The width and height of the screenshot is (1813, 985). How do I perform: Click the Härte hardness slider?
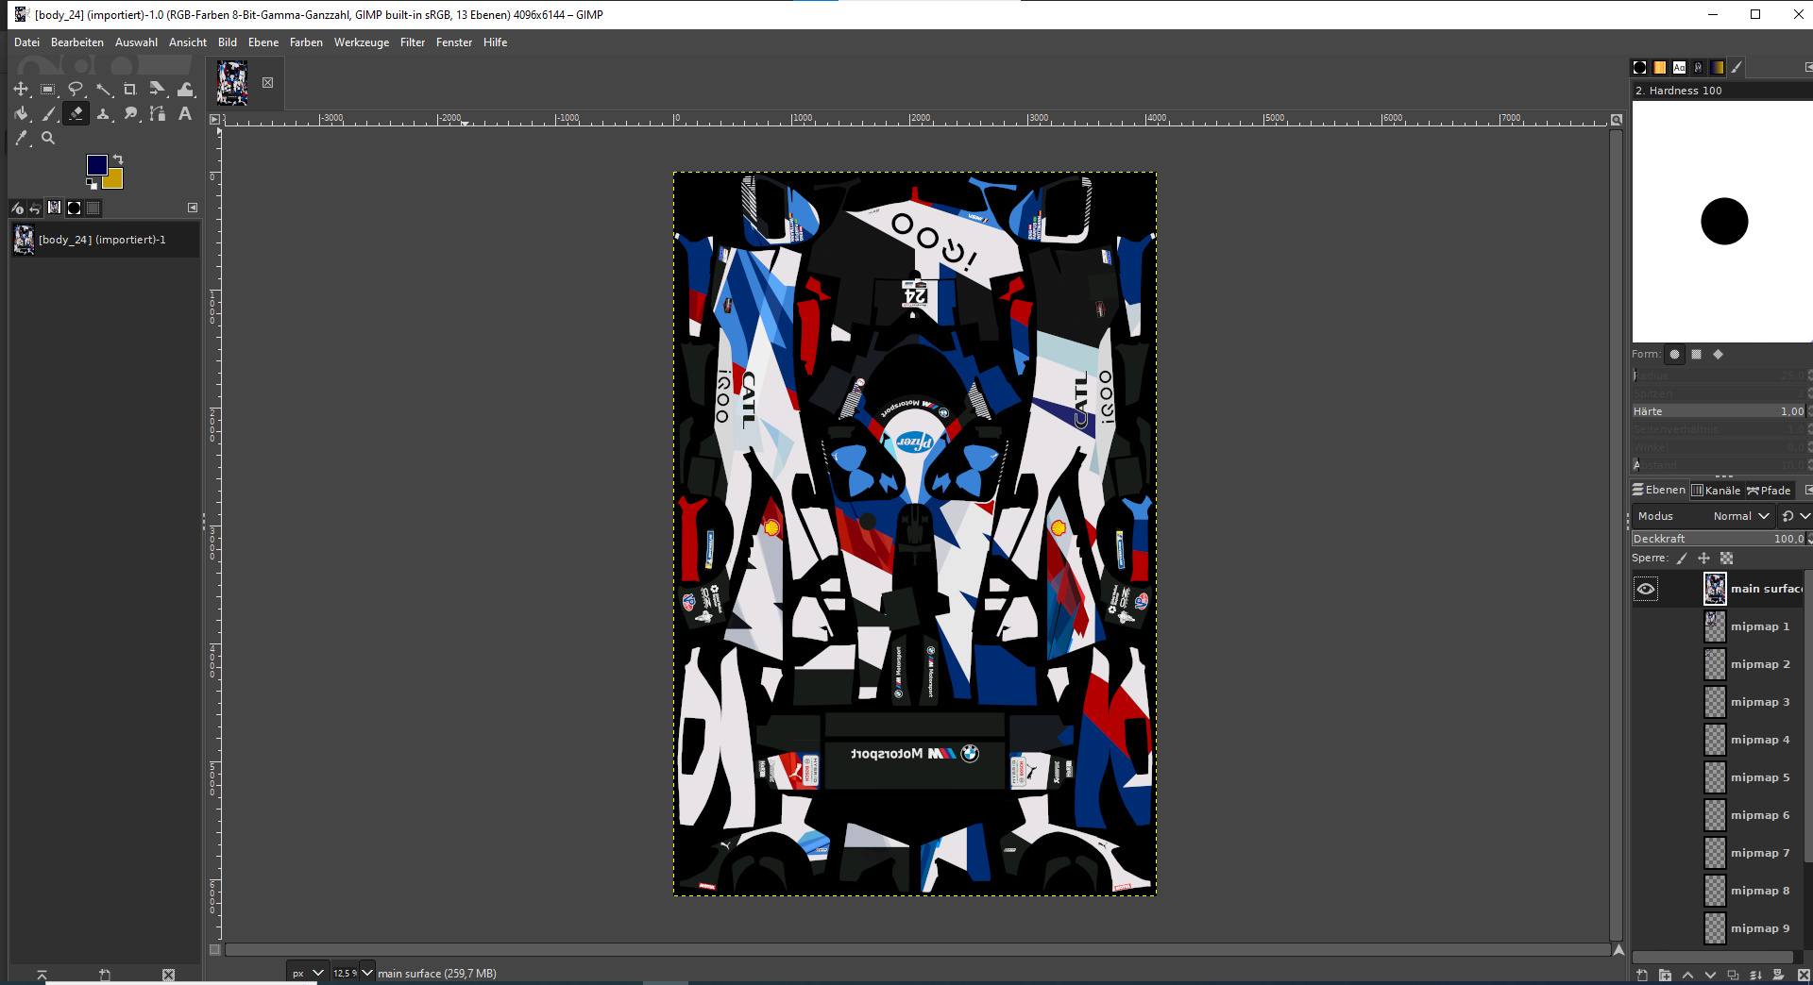1717,411
